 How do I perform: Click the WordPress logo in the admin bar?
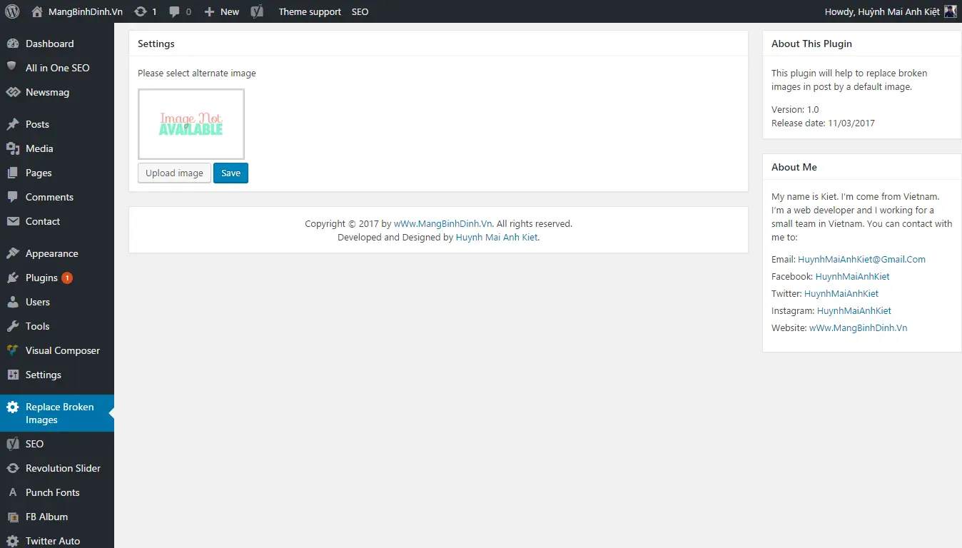[x=11, y=11]
